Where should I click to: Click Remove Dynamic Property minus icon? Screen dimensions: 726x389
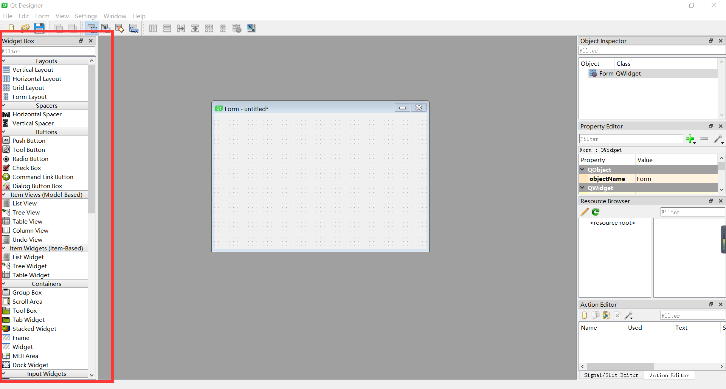click(704, 139)
